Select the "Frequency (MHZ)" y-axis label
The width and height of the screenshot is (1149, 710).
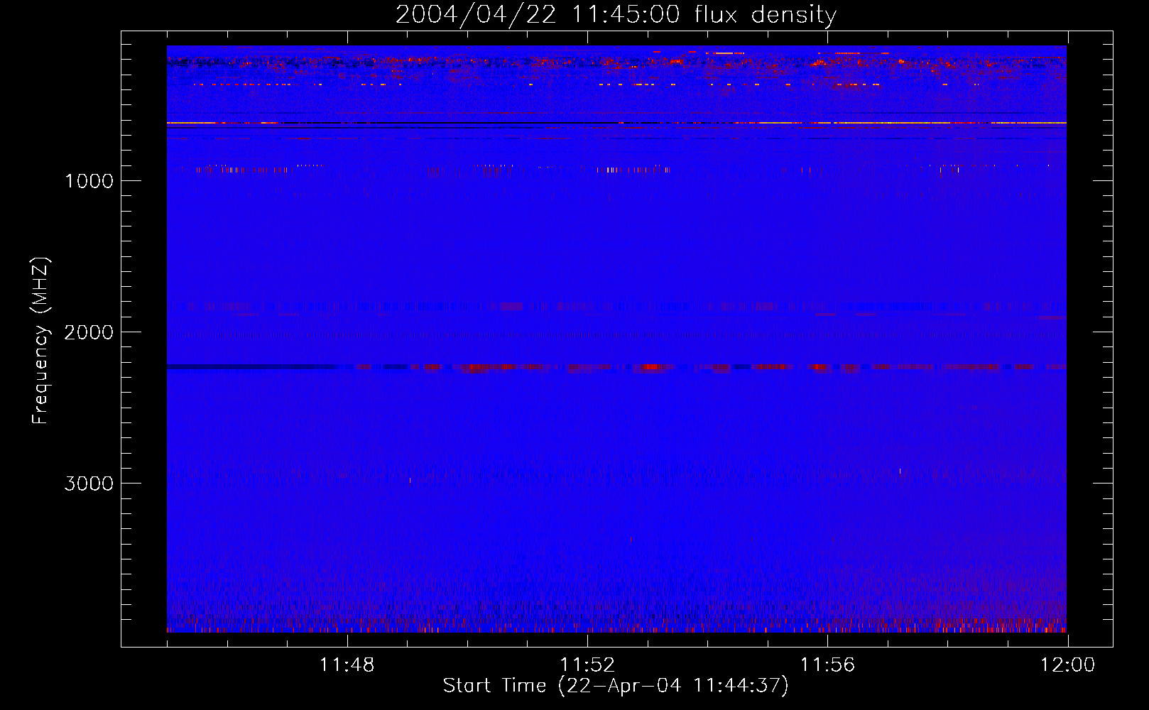(x=40, y=341)
